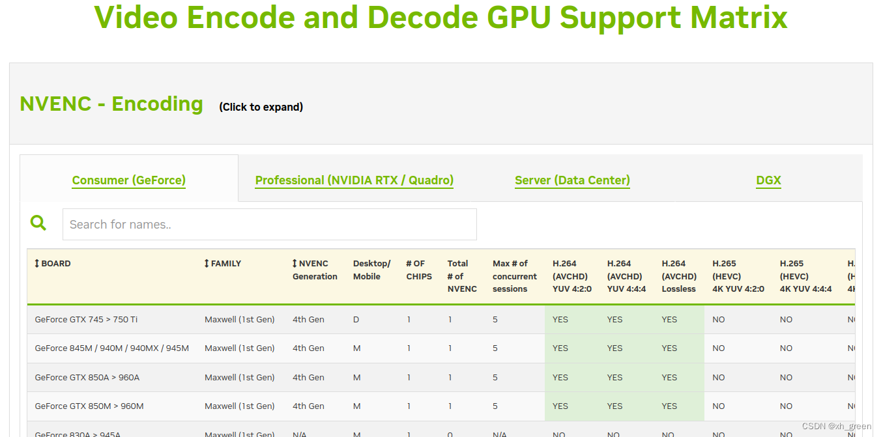Screen dimensions: 881x437
Task: Click concurrent sessions 5 in GeForce 845M row
Action: click(x=495, y=348)
